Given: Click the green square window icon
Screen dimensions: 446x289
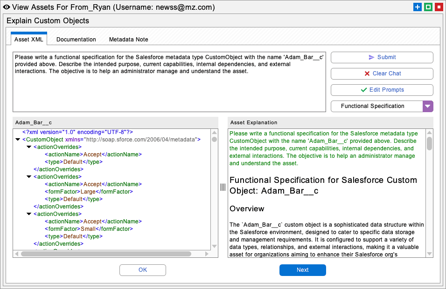Looking at the screenshot, I should [428, 7].
